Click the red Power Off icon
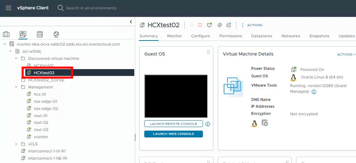Image resolution: width=356 pixels, height=163 pixels. point(200,25)
